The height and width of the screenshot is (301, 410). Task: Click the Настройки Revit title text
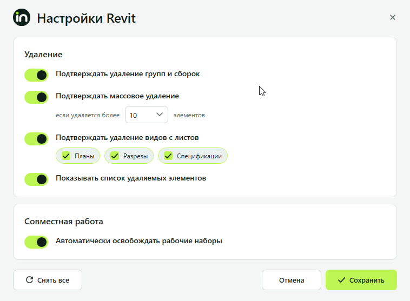click(x=87, y=18)
